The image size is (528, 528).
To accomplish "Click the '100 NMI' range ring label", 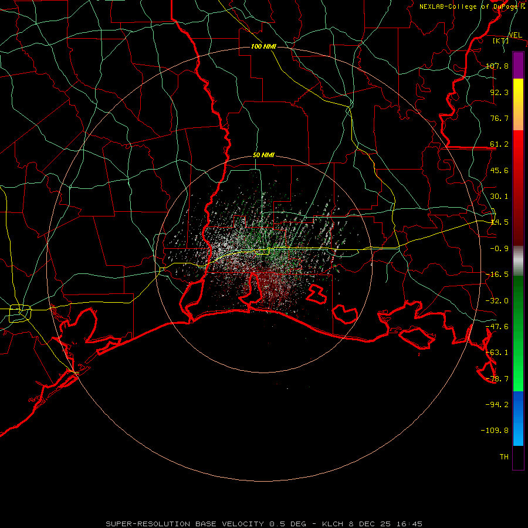I will pyautogui.click(x=263, y=46).
